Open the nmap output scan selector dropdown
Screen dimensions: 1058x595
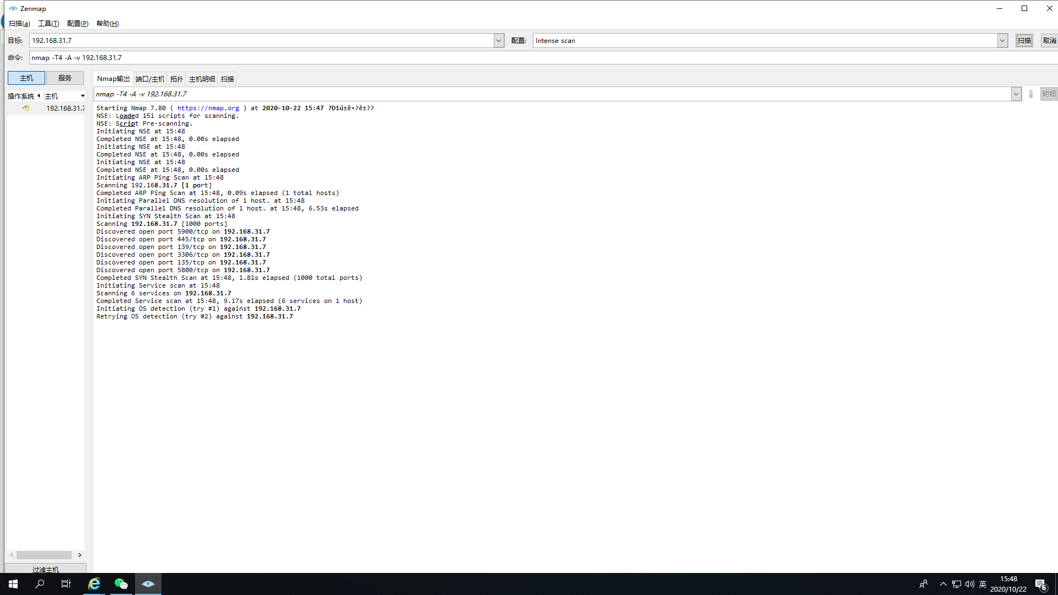[1016, 94]
